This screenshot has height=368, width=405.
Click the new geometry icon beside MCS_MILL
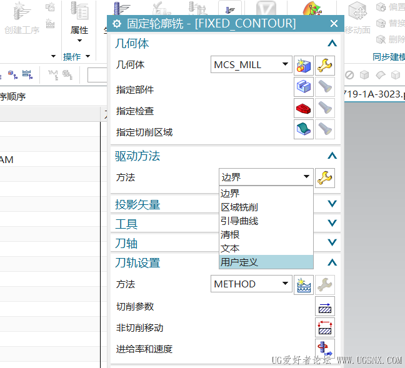(304, 66)
